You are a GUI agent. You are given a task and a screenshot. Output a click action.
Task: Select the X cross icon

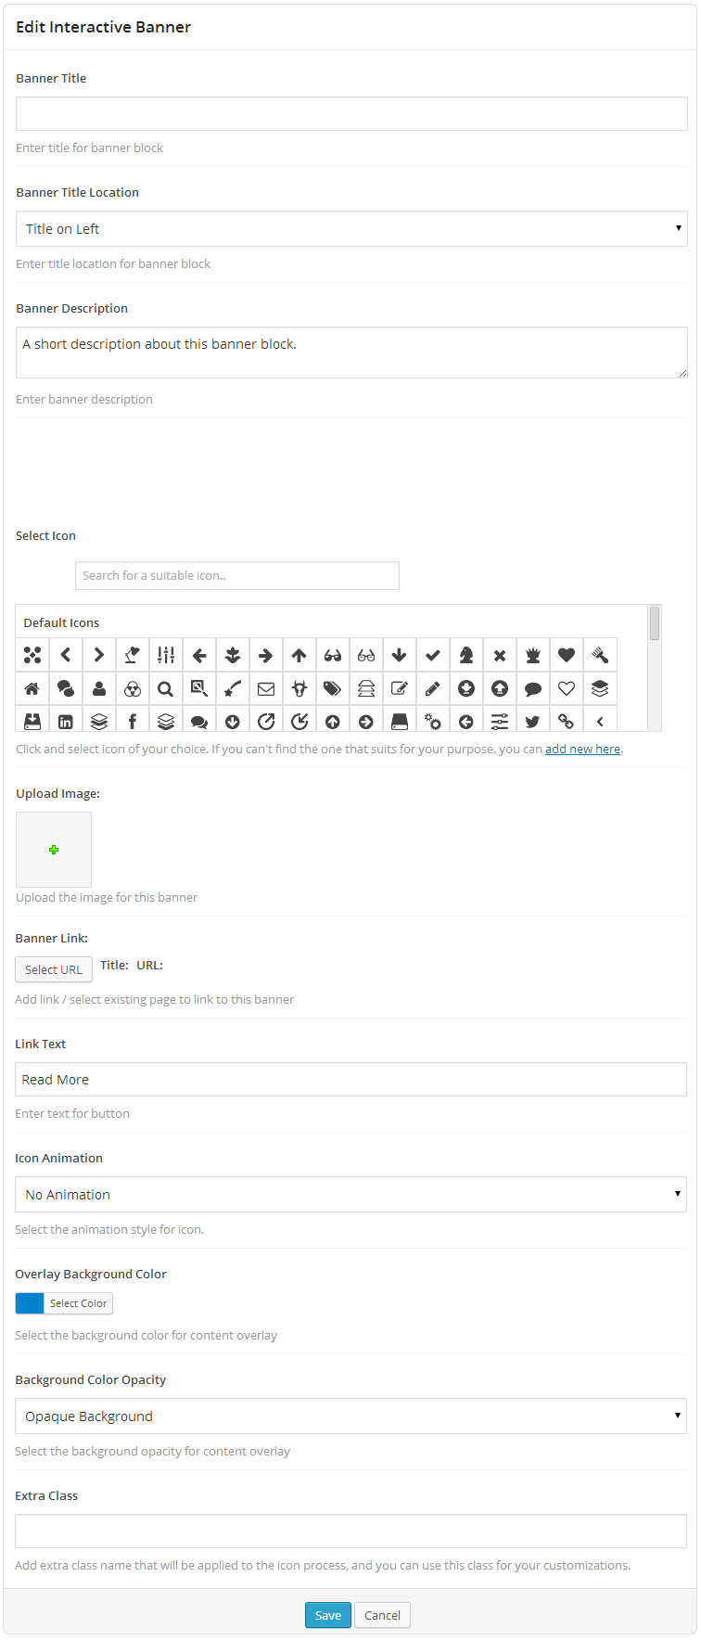point(500,655)
